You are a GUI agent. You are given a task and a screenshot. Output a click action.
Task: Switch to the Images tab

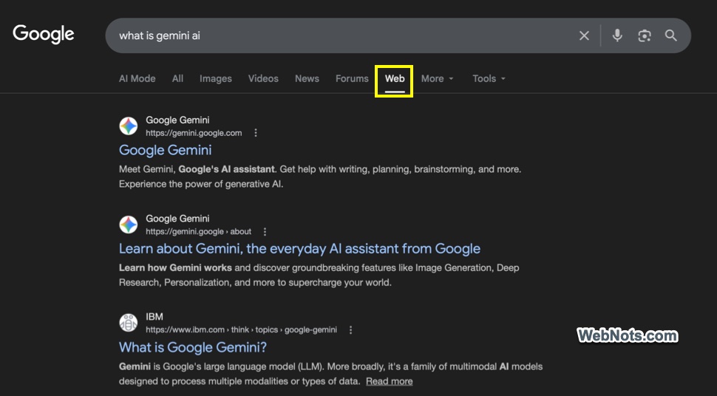pyautogui.click(x=215, y=78)
